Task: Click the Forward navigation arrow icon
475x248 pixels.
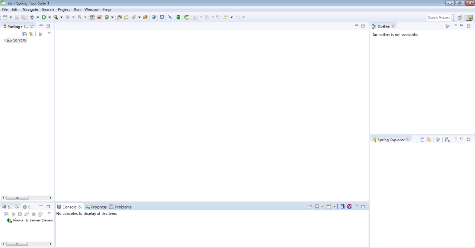Action: pos(238,17)
